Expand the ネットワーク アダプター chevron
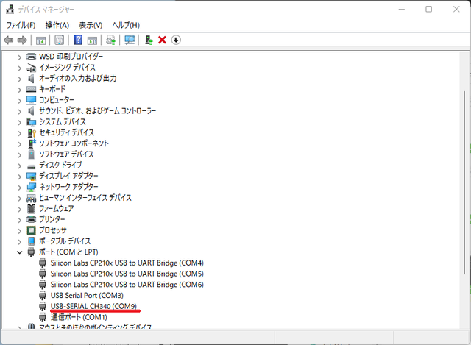This screenshot has height=345, width=471. [20, 188]
